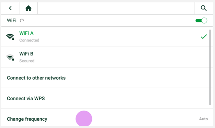Click the WiFi B signal lock icon
Viewport: 215px width, 128px height.
point(10,57)
